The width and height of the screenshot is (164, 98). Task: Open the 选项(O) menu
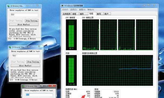click(x=73, y=10)
